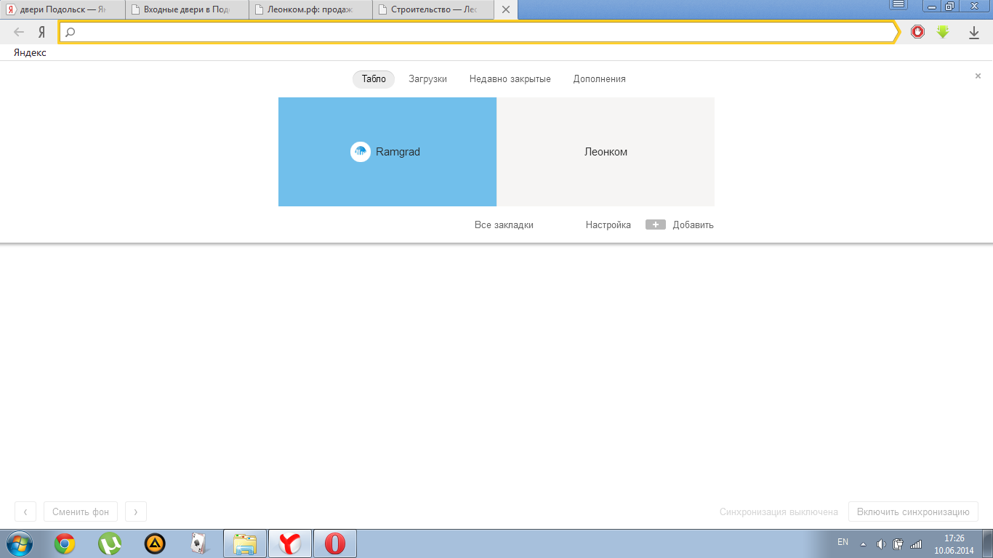Screen dimensions: 993x558
Task: Close the current new tab
Action: click(x=506, y=10)
